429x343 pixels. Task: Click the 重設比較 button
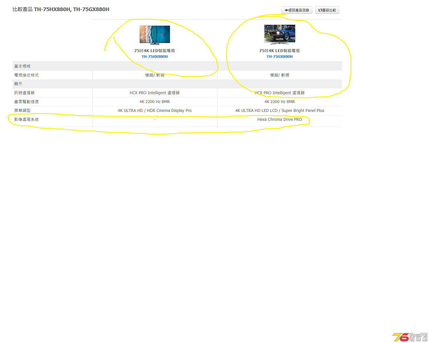tap(327, 10)
